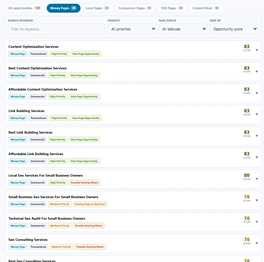Click Technical Seo Audit For Small Business Owners title
Viewport: 264px width, 262px height.
tap(47, 219)
